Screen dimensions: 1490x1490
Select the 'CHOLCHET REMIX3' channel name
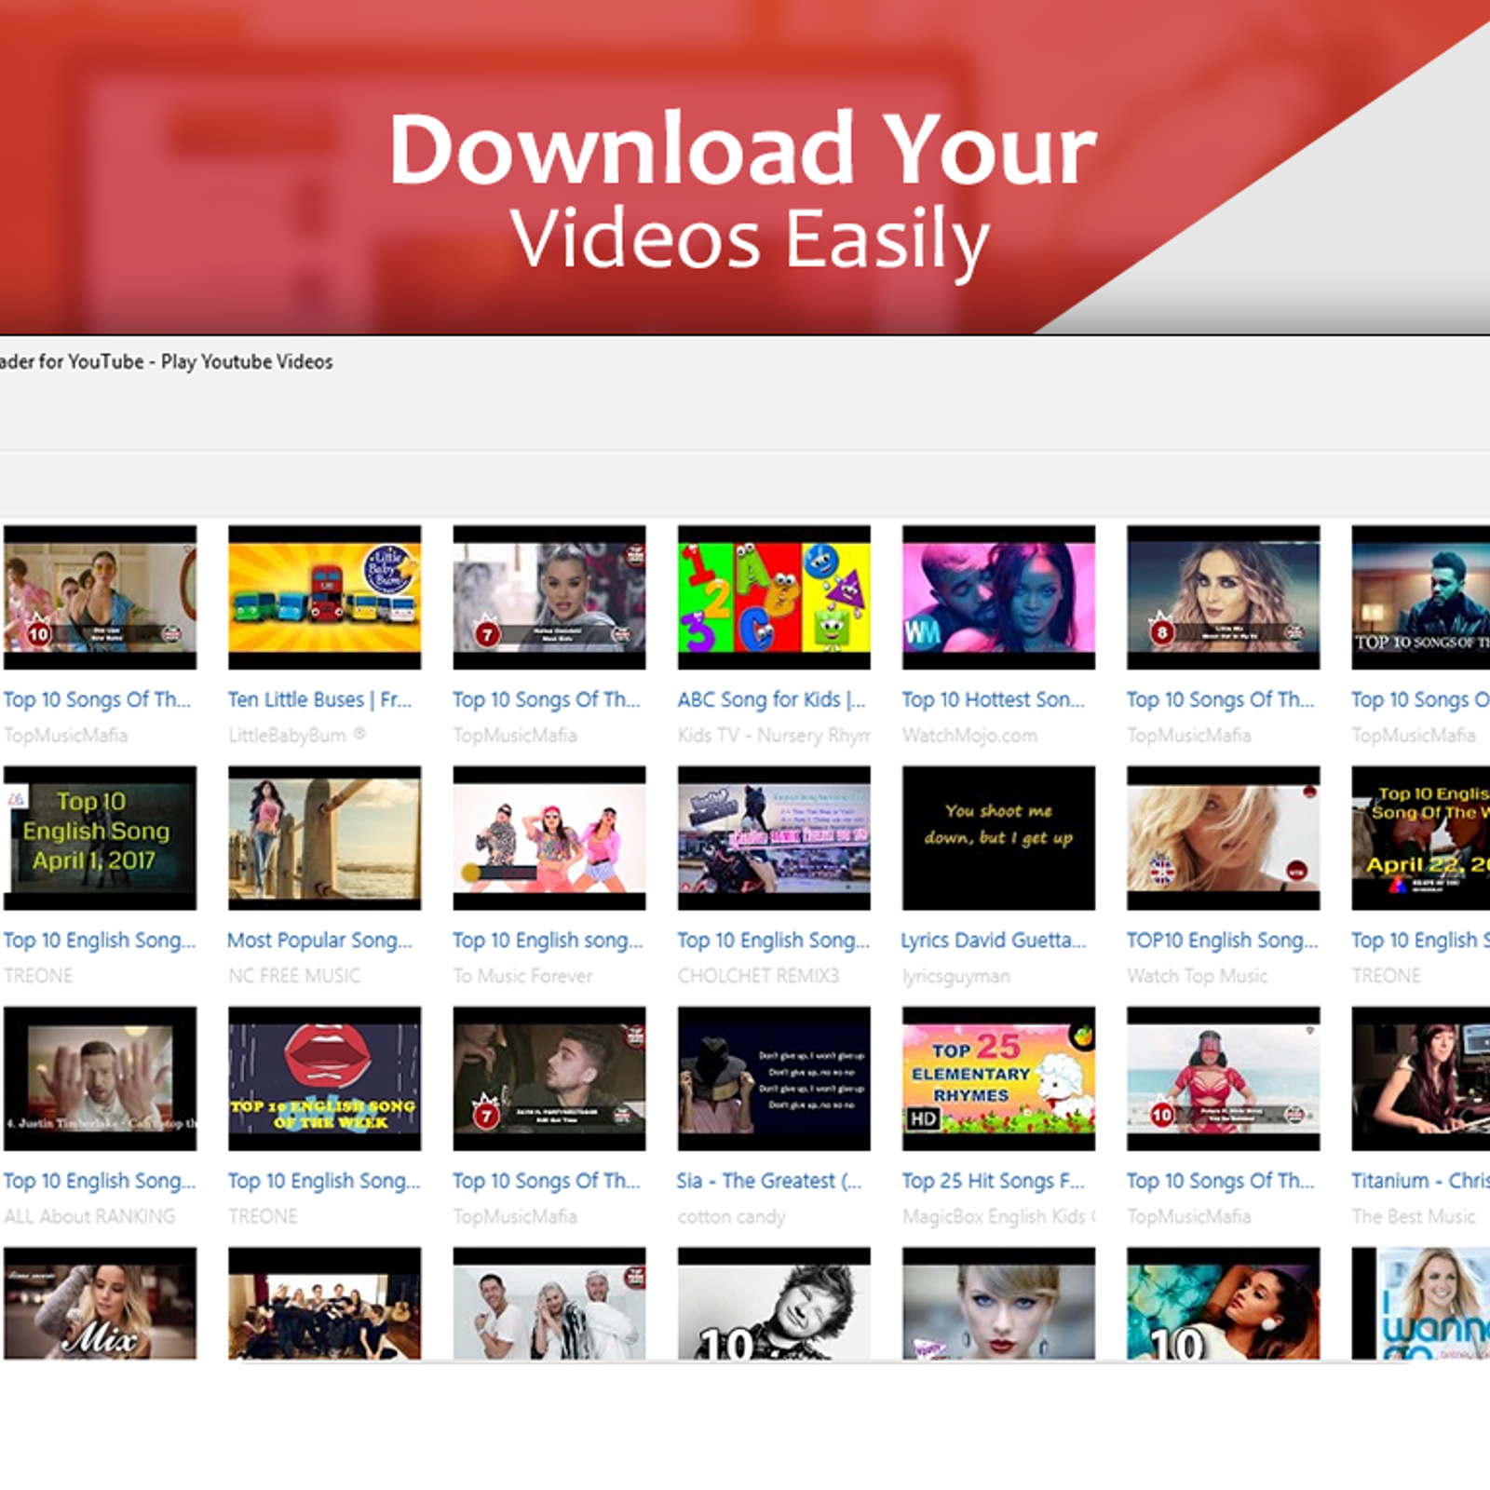pyautogui.click(x=758, y=976)
